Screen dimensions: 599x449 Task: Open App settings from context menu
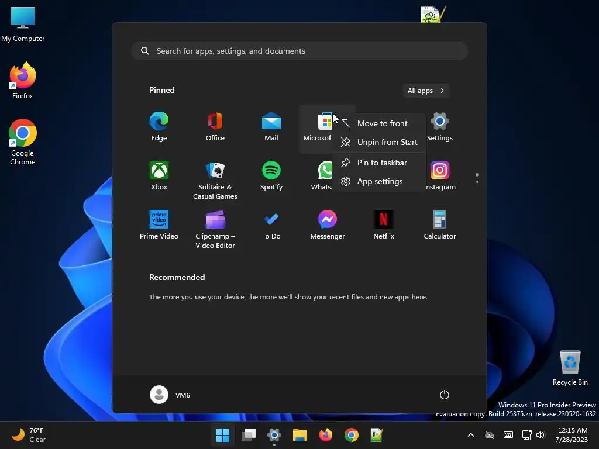click(x=379, y=181)
